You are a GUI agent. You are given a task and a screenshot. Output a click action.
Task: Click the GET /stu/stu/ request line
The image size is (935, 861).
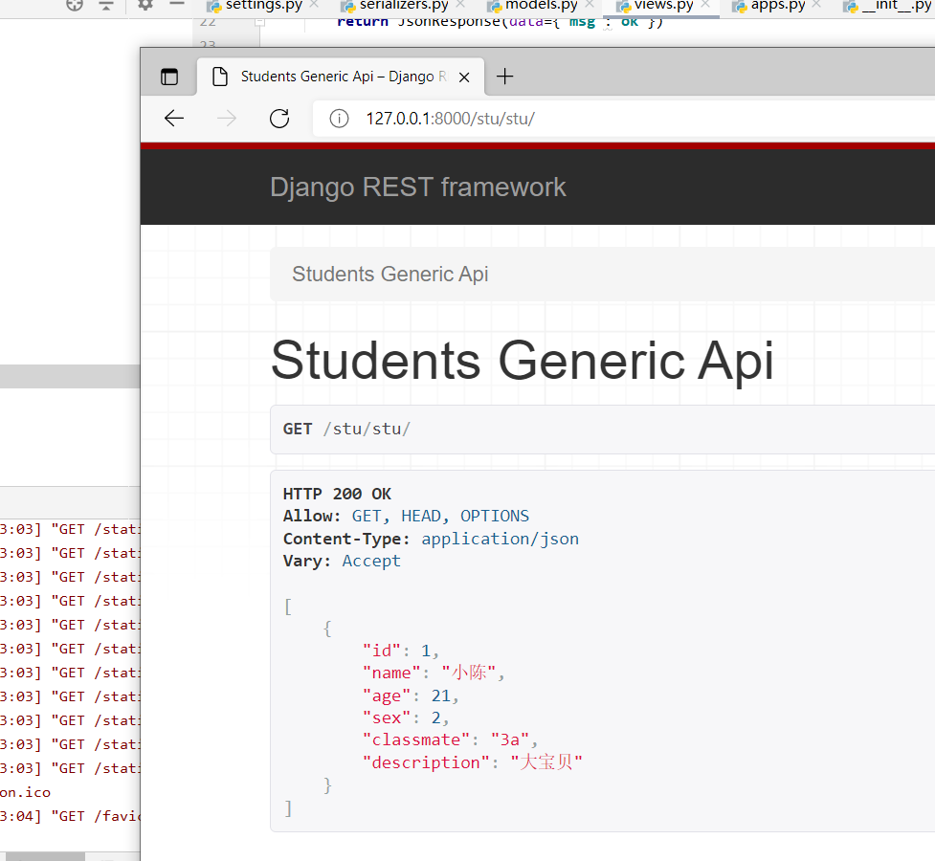[346, 430]
